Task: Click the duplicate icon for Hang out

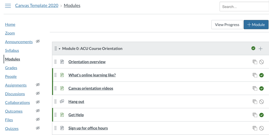Action: [x=255, y=102]
